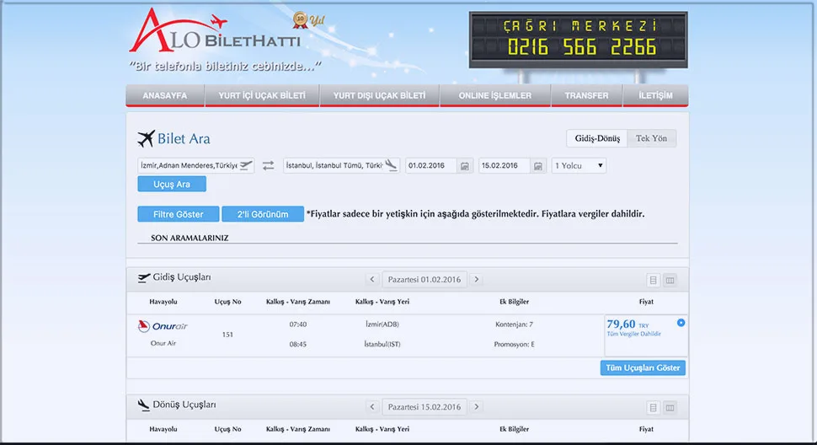Screen dimensions: 817x445
Task: Click the Uçuş No column header in Gidiş table
Action: [227, 302]
